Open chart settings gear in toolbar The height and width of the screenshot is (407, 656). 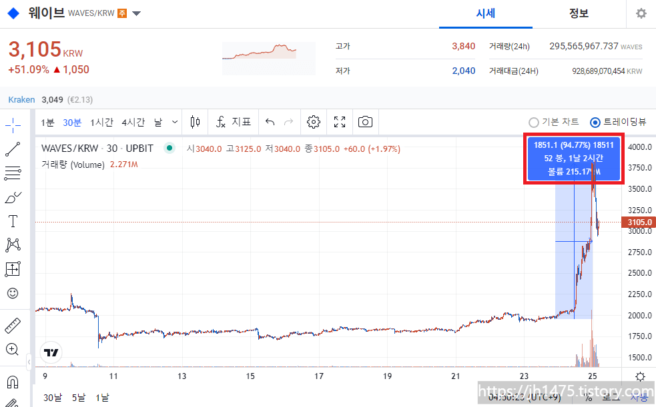click(x=314, y=122)
